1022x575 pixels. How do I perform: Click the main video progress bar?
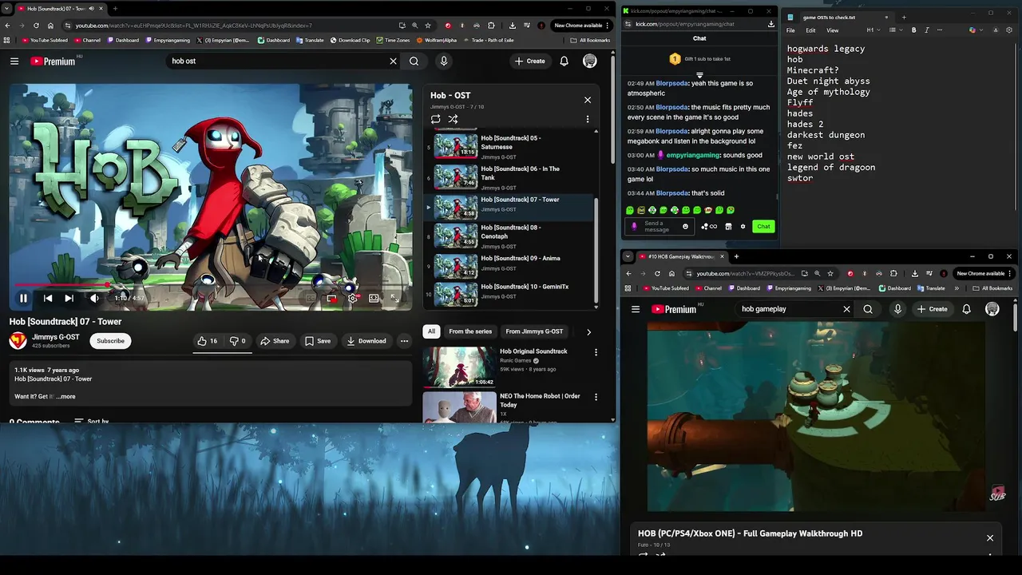pos(211,284)
